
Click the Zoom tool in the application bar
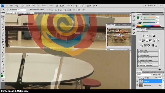[80, 6]
